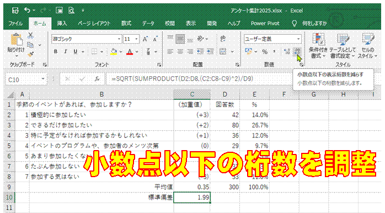The image size is (385, 213).
Task: Open the ファイル tab
Action: (15, 24)
